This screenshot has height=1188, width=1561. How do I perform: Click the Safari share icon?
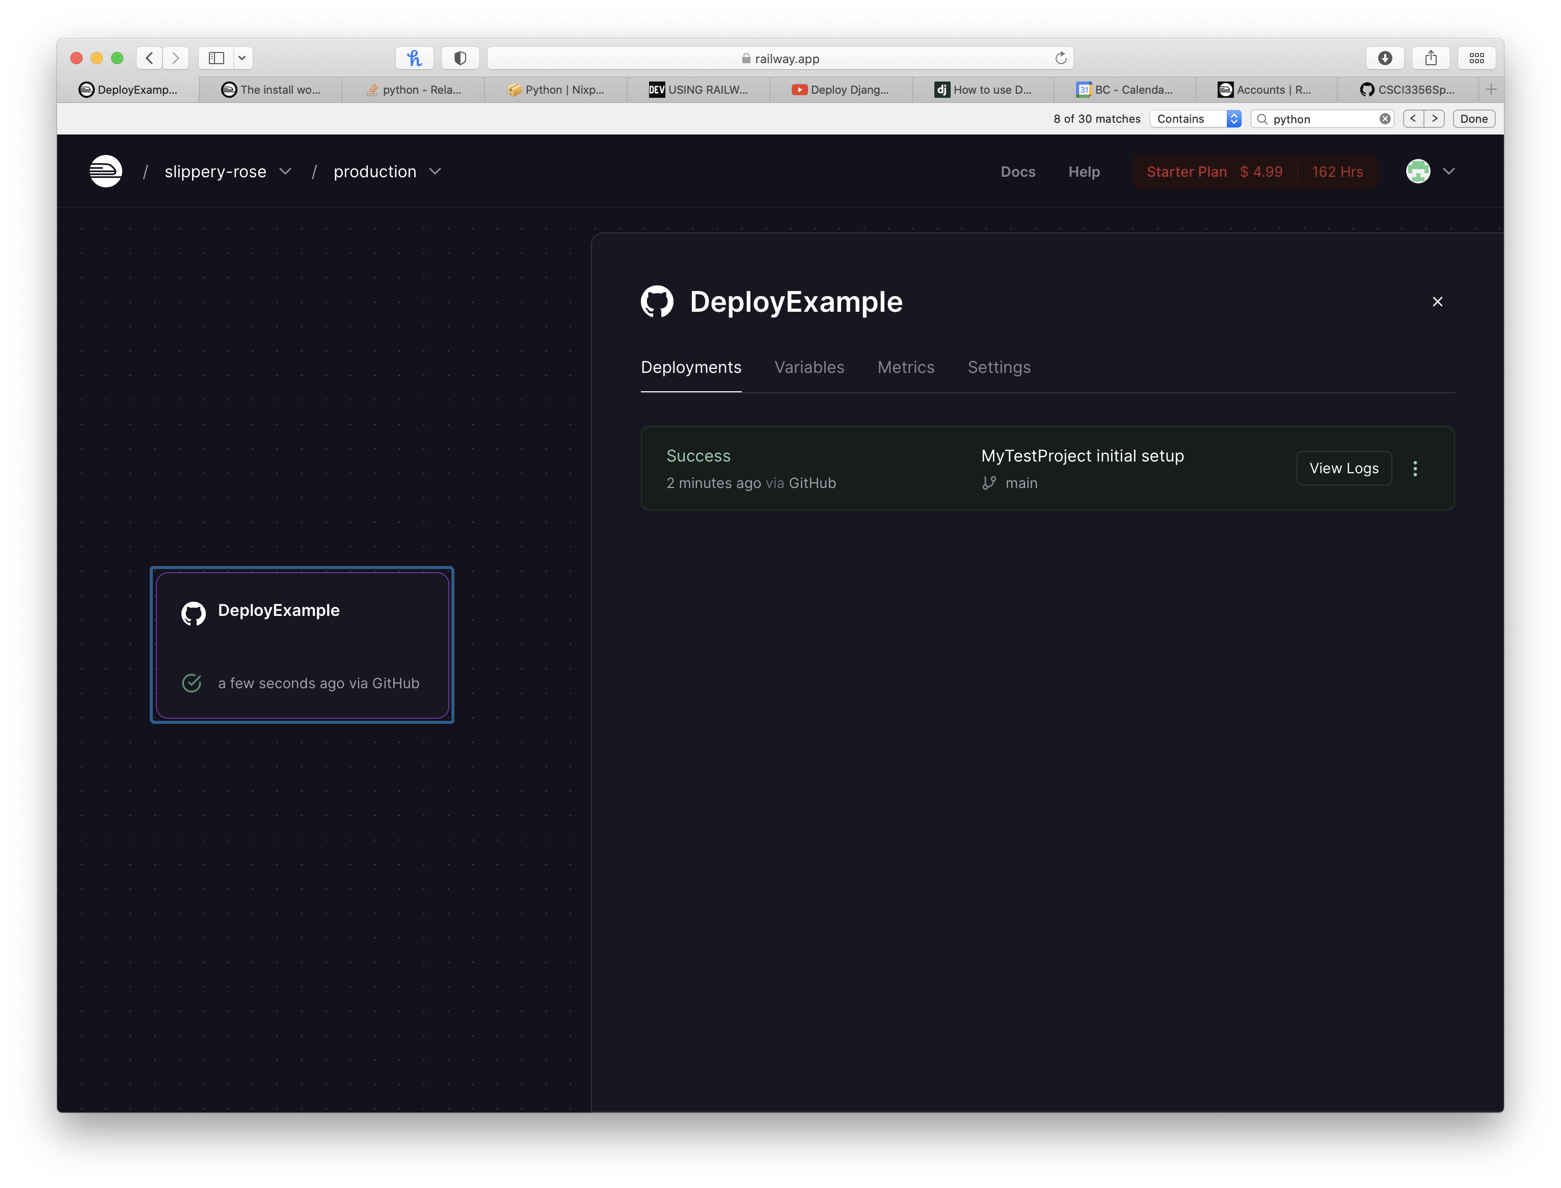click(1431, 58)
